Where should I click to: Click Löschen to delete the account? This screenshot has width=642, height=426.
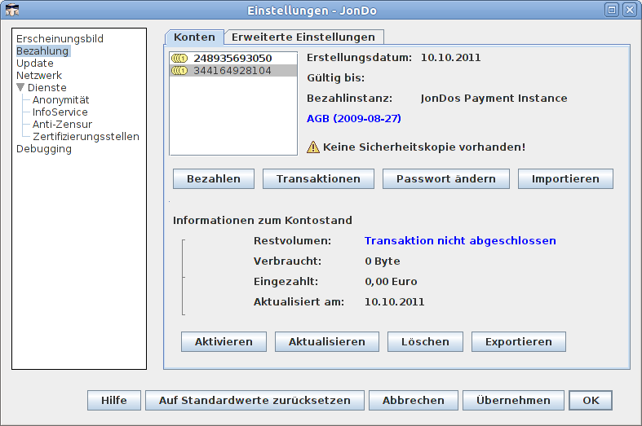point(425,342)
